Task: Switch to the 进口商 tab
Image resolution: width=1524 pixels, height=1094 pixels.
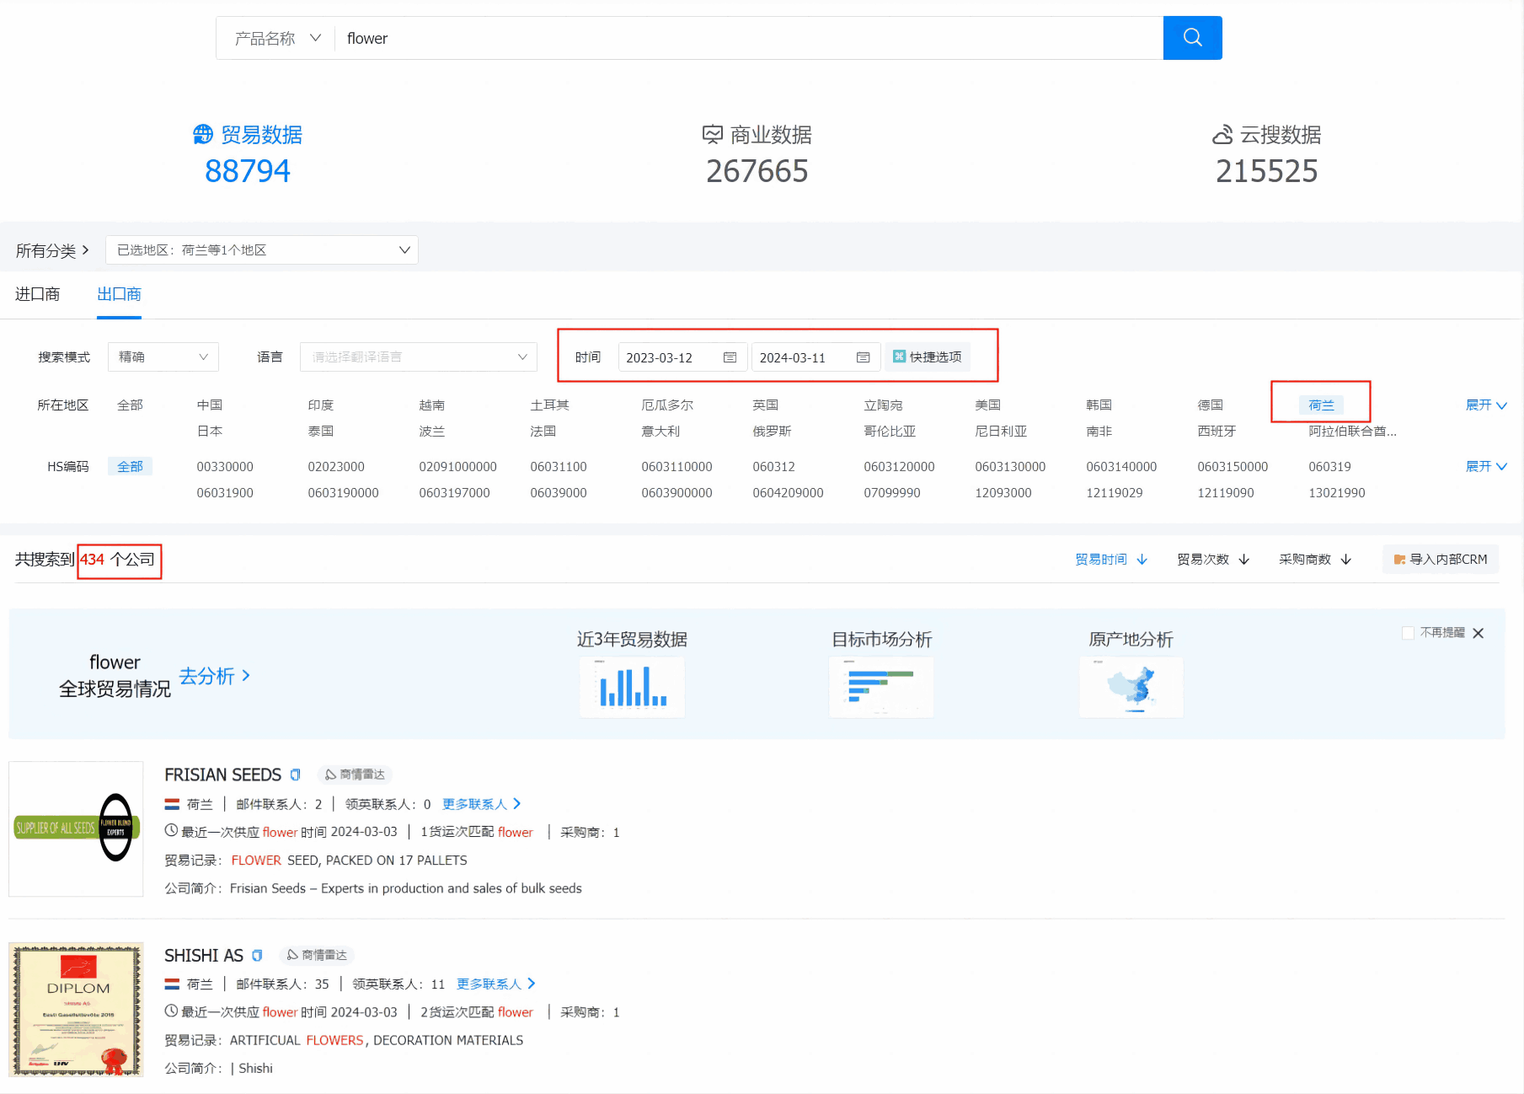Action: [x=38, y=294]
